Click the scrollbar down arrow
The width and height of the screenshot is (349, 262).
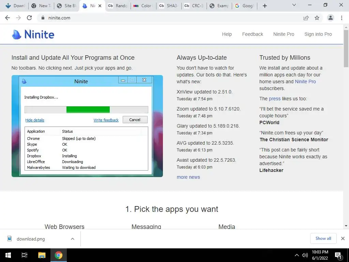pyautogui.click(x=346, y=226)
